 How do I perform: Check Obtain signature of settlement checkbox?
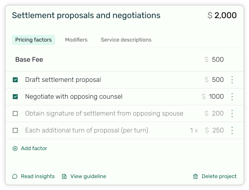(15, 114)
